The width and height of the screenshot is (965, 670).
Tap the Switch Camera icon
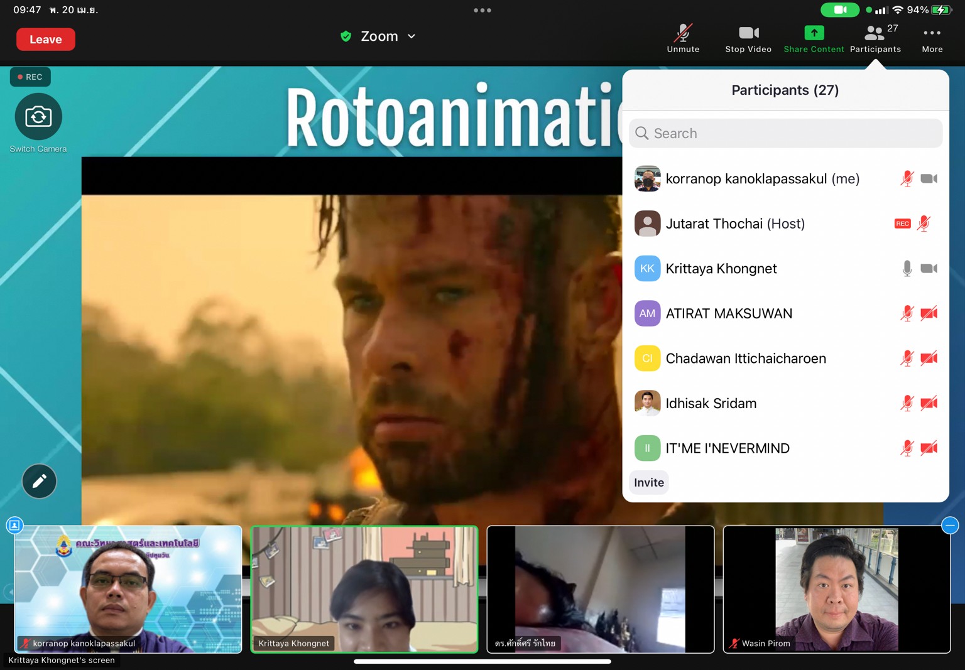[38, 117]
